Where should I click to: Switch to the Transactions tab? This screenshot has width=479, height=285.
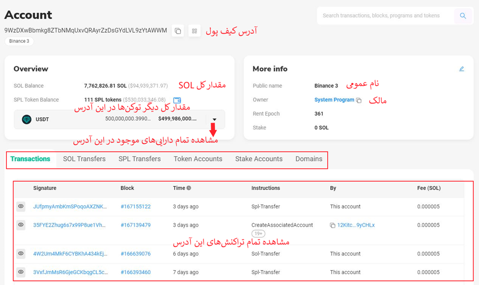[30, 159]
